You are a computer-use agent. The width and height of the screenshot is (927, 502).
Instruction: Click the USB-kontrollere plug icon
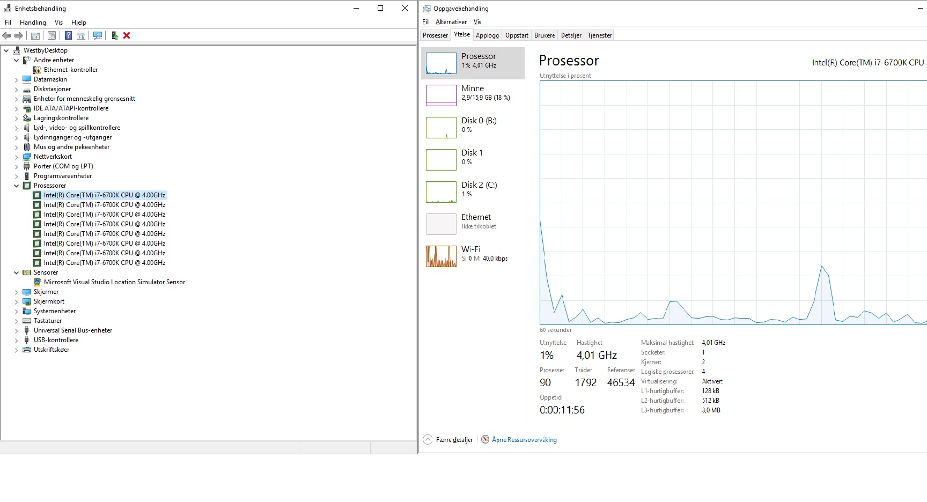point(27,340)
